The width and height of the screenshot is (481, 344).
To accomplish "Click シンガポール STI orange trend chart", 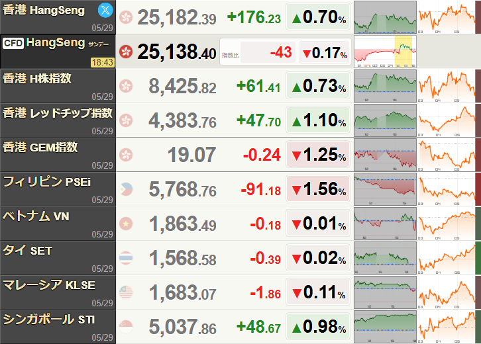I will point(447,327).
